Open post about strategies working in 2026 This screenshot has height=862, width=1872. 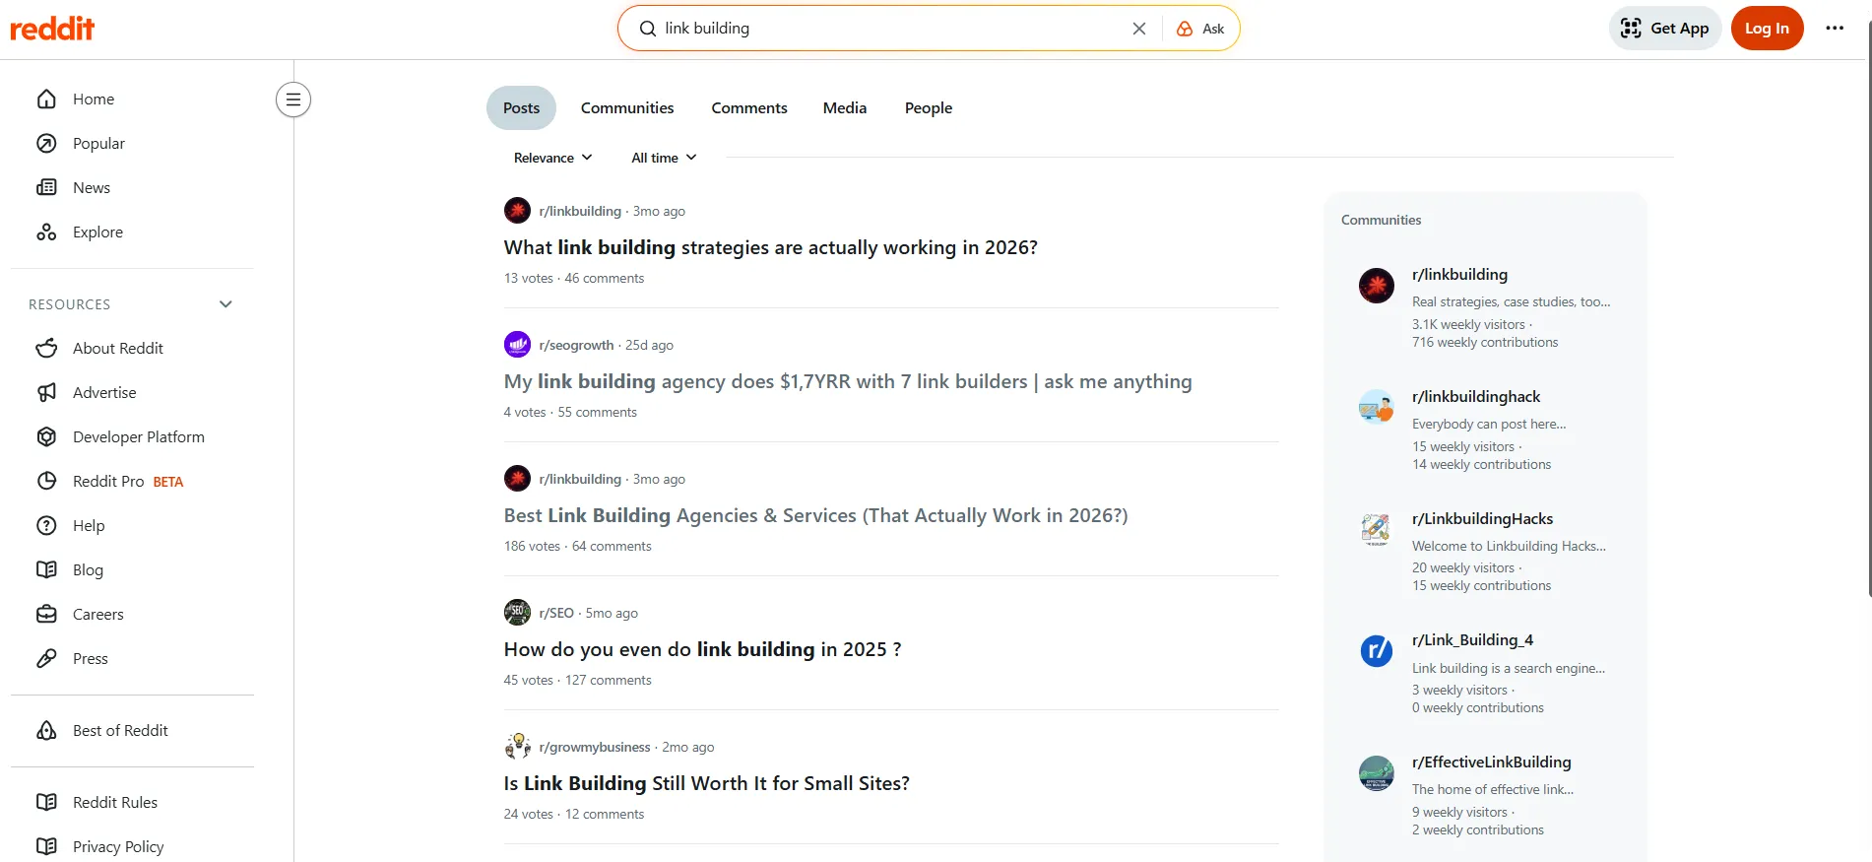click(771, 248)
